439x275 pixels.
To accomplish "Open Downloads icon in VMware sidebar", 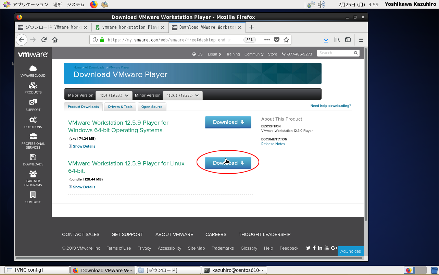I will [33, 160].
